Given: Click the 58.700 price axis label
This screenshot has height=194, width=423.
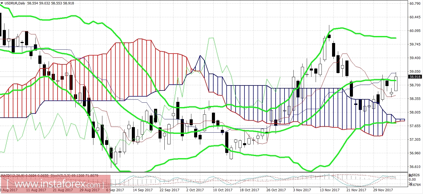Looking at the screenshot, I should click(x=415, y=85).
